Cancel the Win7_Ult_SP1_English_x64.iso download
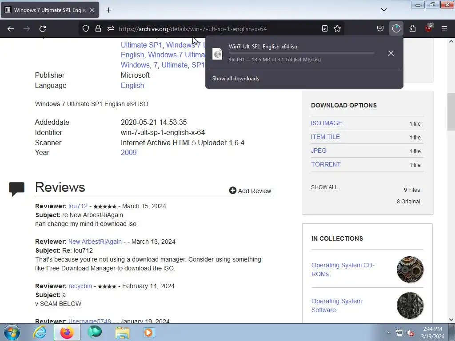Image resolution: width=455 pixels, height=341 pixels. click(x=391, y=53)
